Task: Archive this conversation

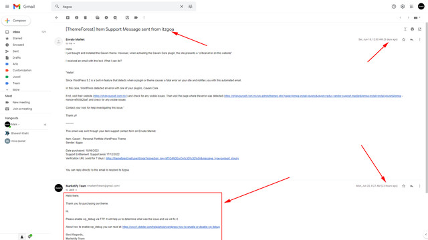Action: [x=68, y=18]
